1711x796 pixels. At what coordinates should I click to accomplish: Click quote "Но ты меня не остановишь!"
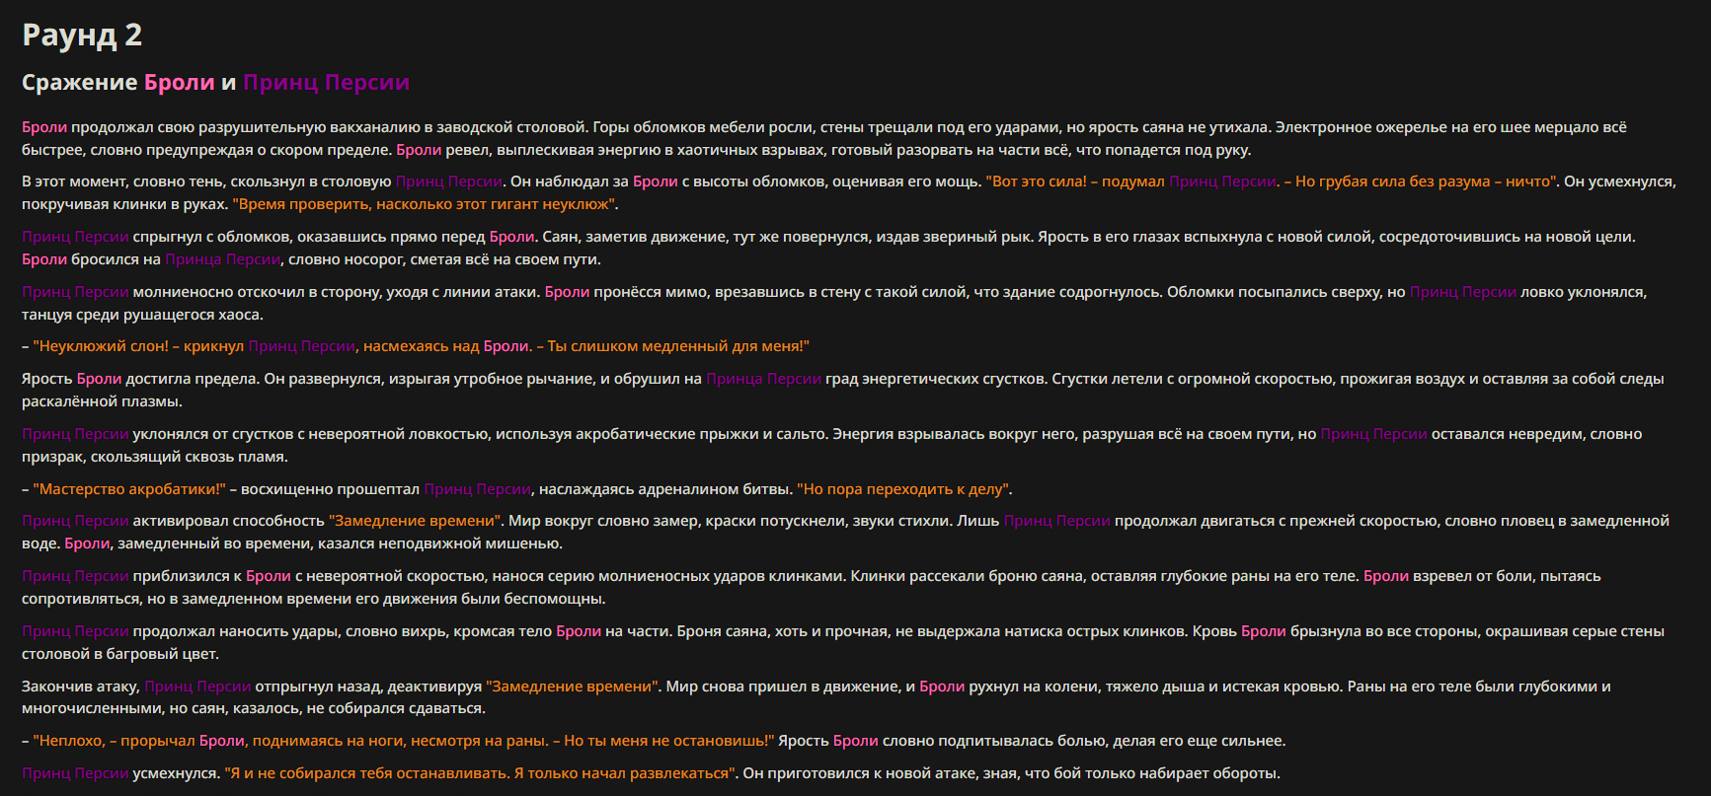click(x=668, y=741)
